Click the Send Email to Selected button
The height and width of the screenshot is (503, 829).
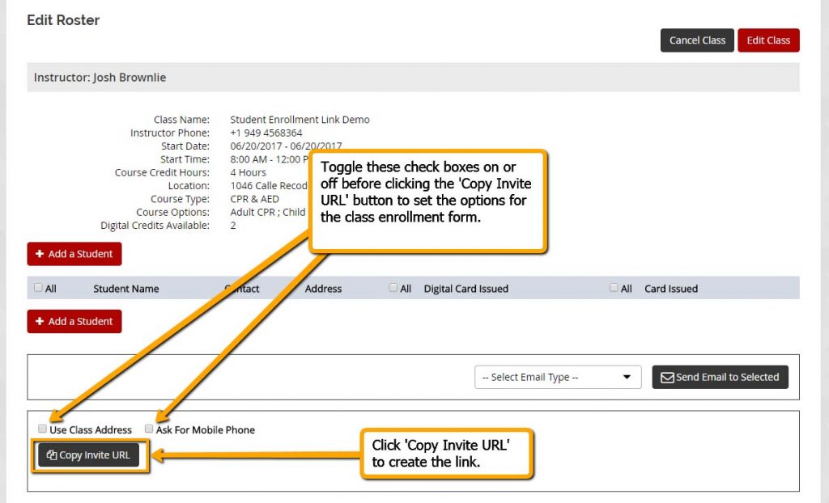pyautogui.click(x=720, y=377)
